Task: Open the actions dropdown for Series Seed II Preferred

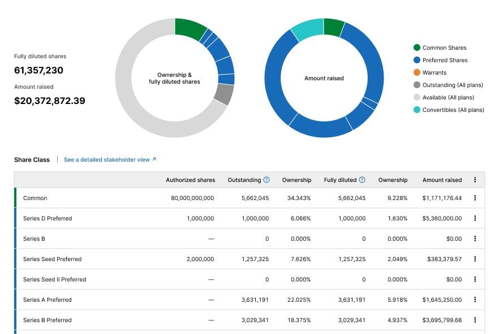Action: tap(475, 279)
